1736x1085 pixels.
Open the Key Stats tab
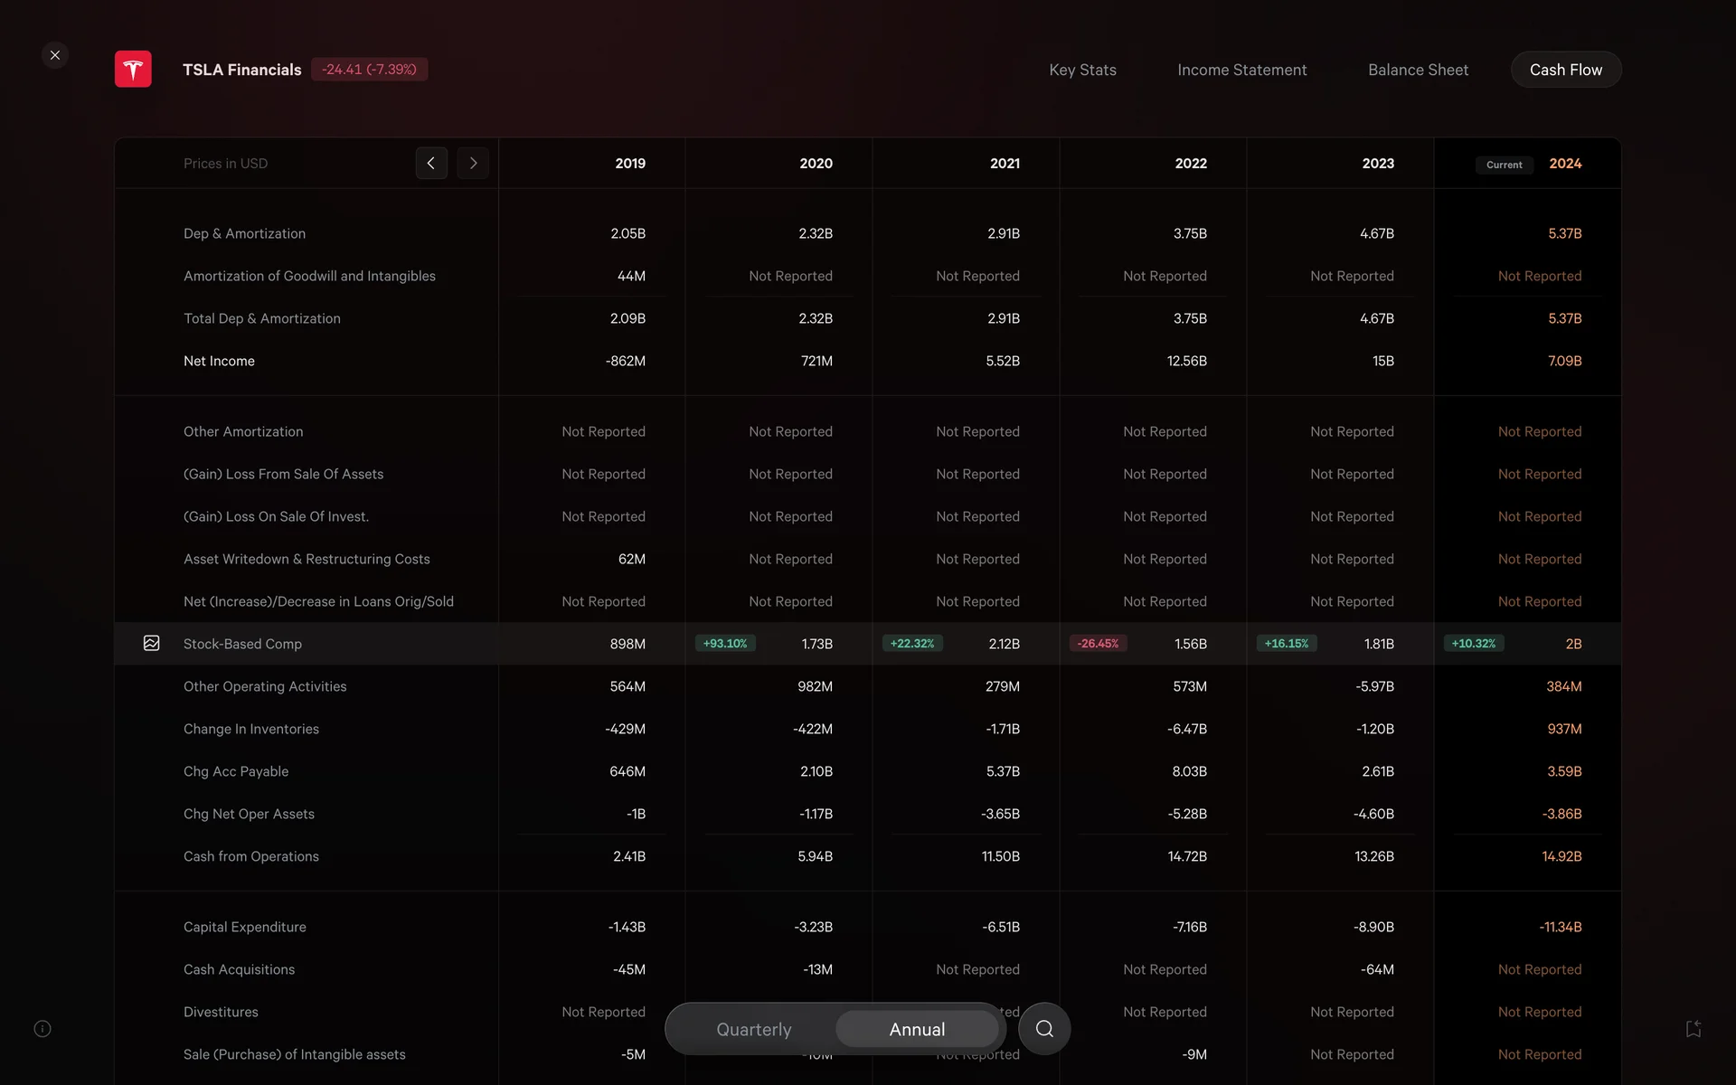click(x=1082, y=70)
